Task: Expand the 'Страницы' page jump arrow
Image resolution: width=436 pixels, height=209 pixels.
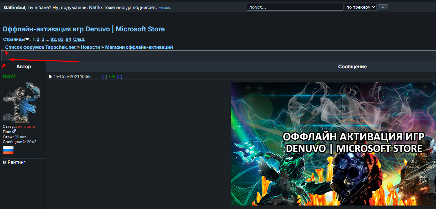Action: click(27, 39)
